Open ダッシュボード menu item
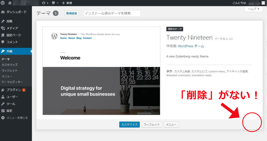 coord(16,12)
